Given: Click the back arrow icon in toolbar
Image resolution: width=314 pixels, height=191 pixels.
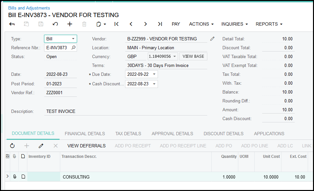Looking at the screenshot, I should coord(12,24).
